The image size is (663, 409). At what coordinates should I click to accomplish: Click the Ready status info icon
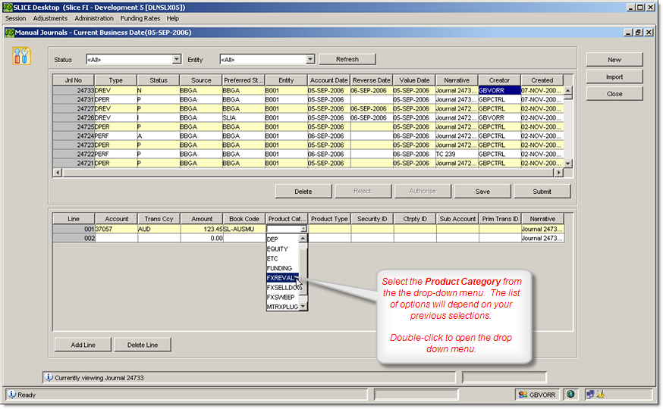coord(11,395)
